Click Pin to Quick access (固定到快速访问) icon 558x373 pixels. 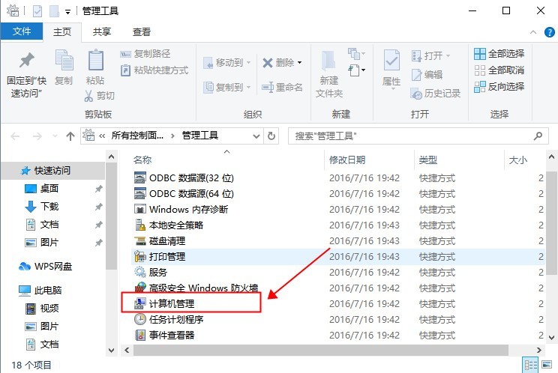[x=27, y=61]
